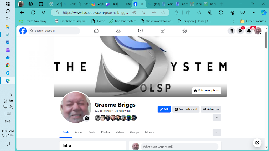Open the browser Extensions puzzle icon
Viewport: 269px width, 151px height.
click(176, 13)
